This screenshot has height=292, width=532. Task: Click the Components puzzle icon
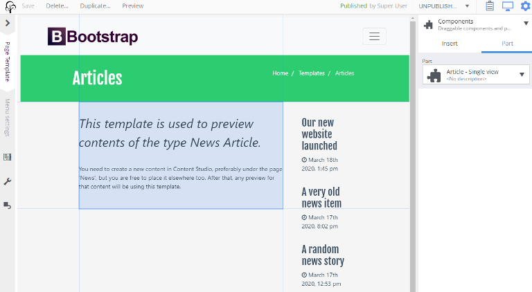[429, 24]
